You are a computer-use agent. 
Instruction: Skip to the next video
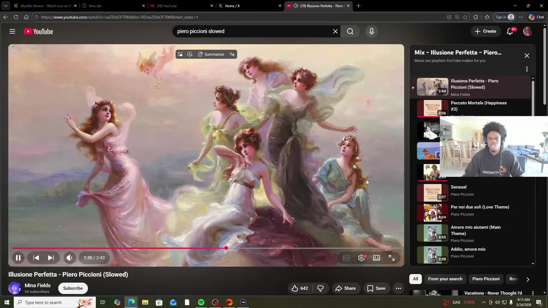(51, 258)
